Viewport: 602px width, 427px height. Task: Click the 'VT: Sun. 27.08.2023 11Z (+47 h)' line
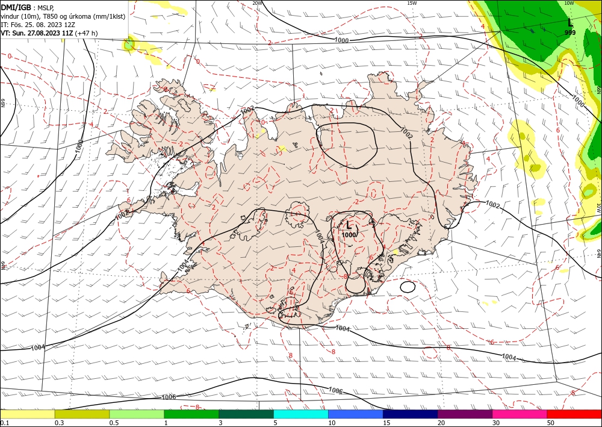coord(49,33)
